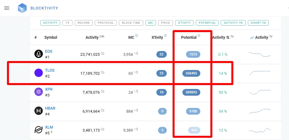Click HBAR potential badge 9788
The height and width of the screenshot is (140, 289).
click(x=193, y=111)
